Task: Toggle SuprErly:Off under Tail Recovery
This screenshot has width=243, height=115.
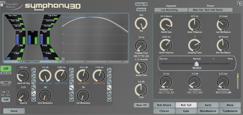Action: [x=223, y=92]
